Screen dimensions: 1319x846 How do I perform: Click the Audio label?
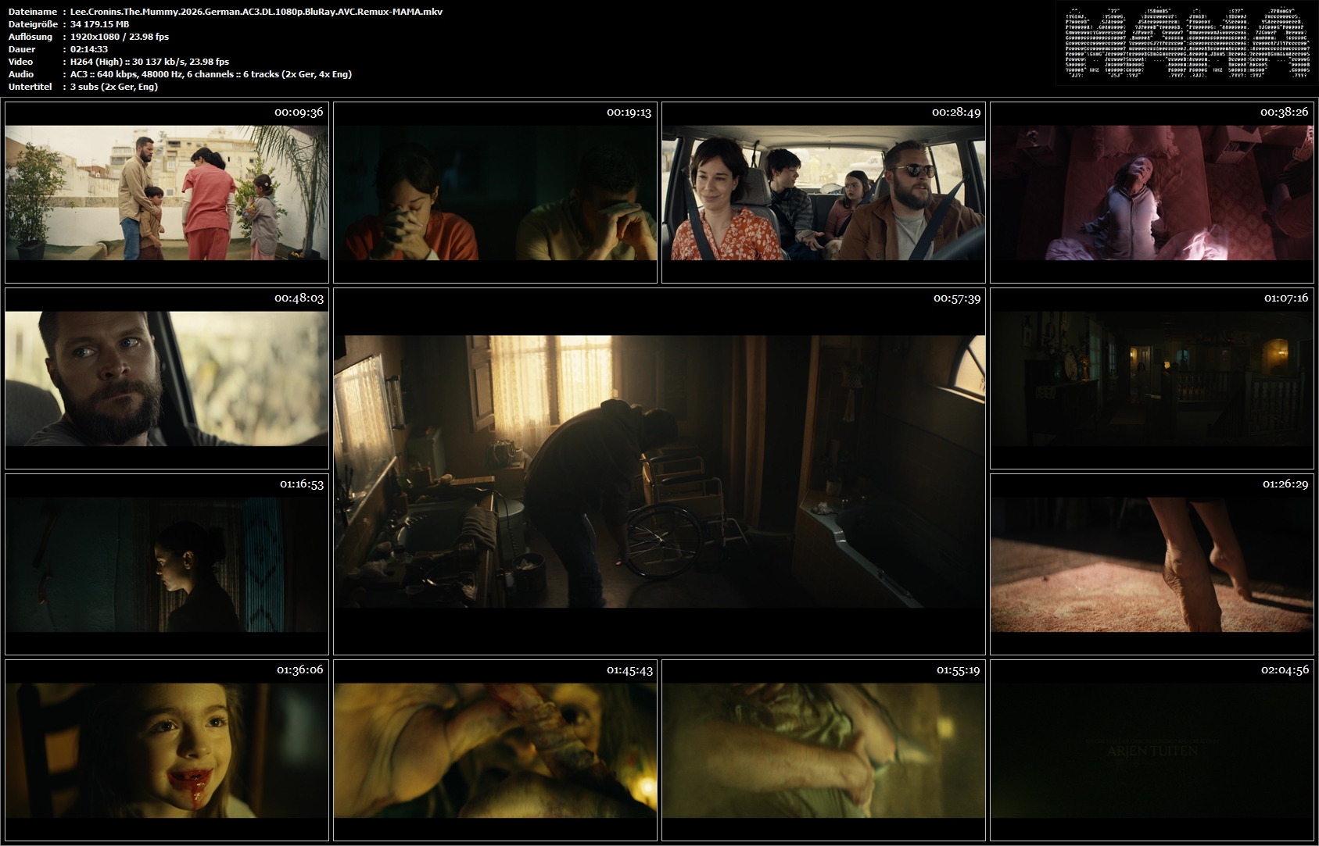point(21,74)
